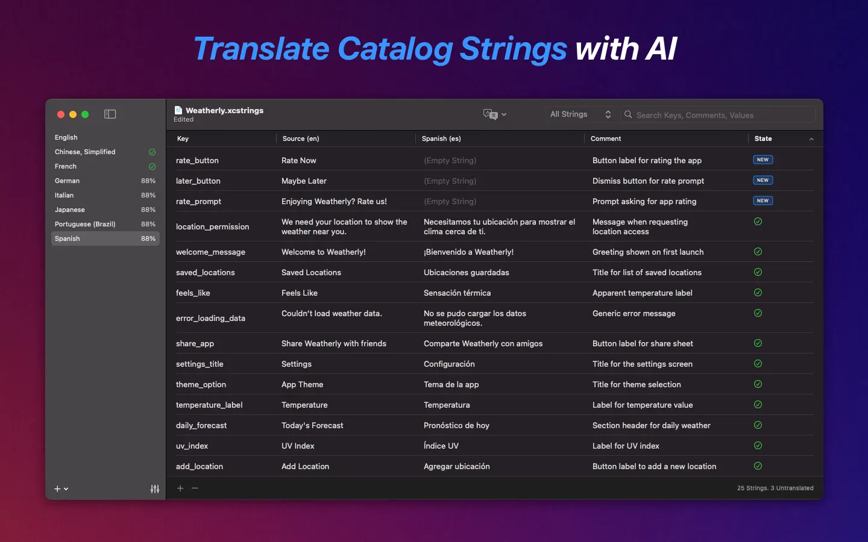Click translated checkmark for uv_index row
Screen dimensions: 868x542
[758, 446]
